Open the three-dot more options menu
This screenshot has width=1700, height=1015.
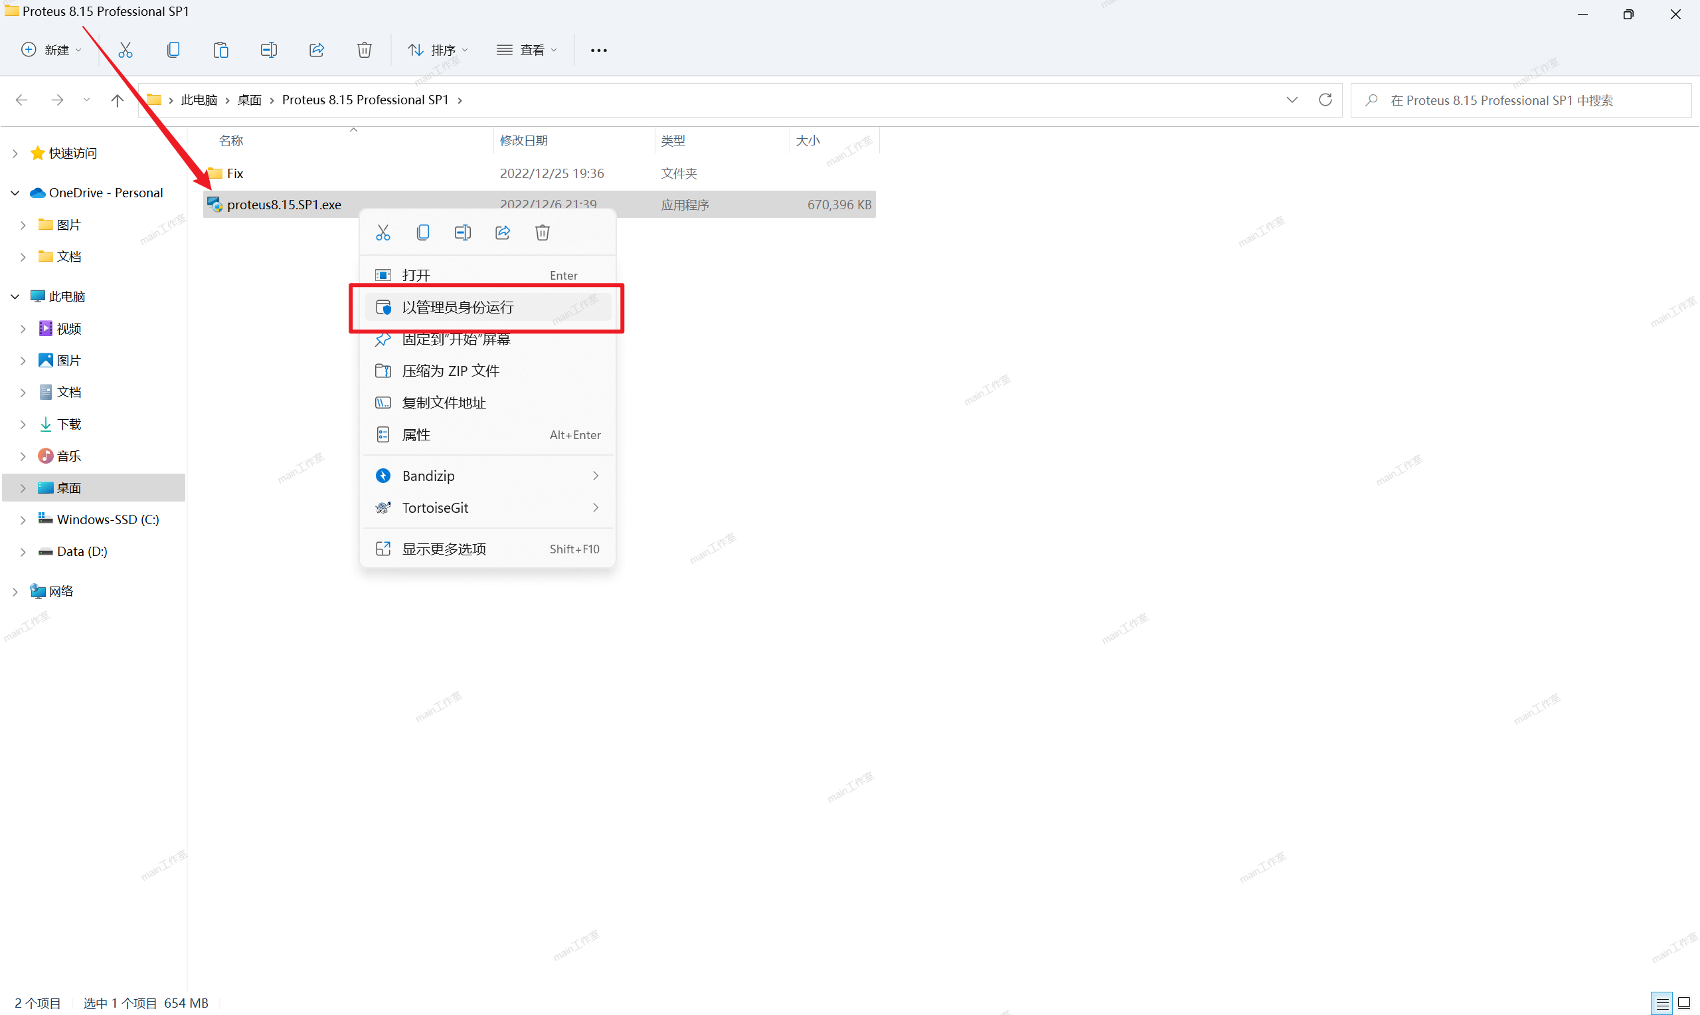(599, 50)
